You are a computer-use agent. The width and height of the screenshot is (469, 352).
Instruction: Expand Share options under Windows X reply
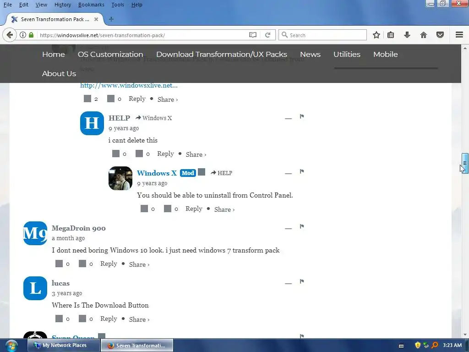point(224,209)
